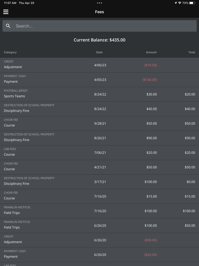Click the Total column header

(x=192, y=52)
